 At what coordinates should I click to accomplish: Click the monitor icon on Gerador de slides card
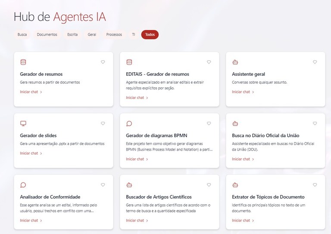pos(23,123)
